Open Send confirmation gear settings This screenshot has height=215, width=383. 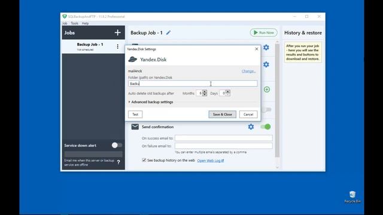251,127
